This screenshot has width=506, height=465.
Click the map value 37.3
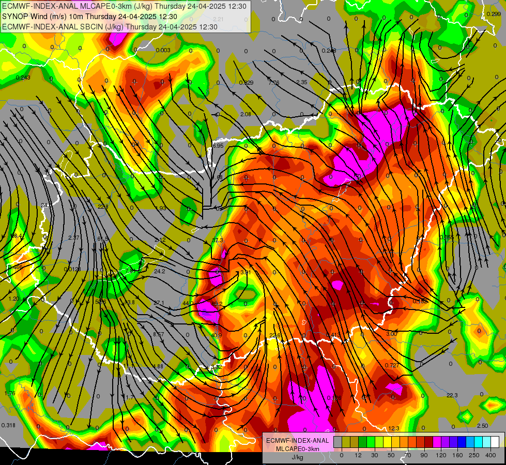point(218,240)
